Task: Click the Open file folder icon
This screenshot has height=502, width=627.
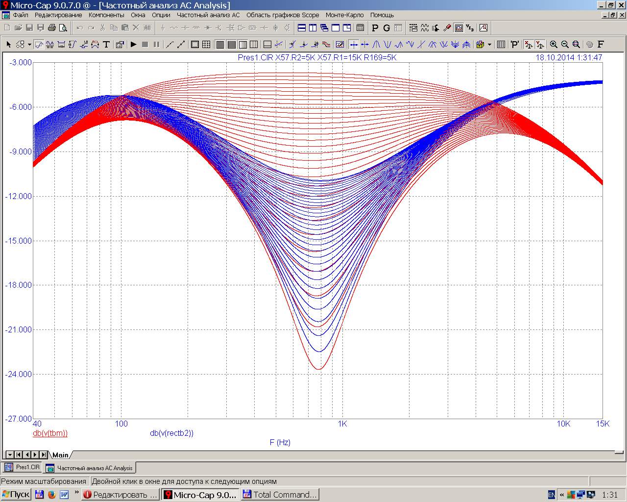Action: coord(18,28)
